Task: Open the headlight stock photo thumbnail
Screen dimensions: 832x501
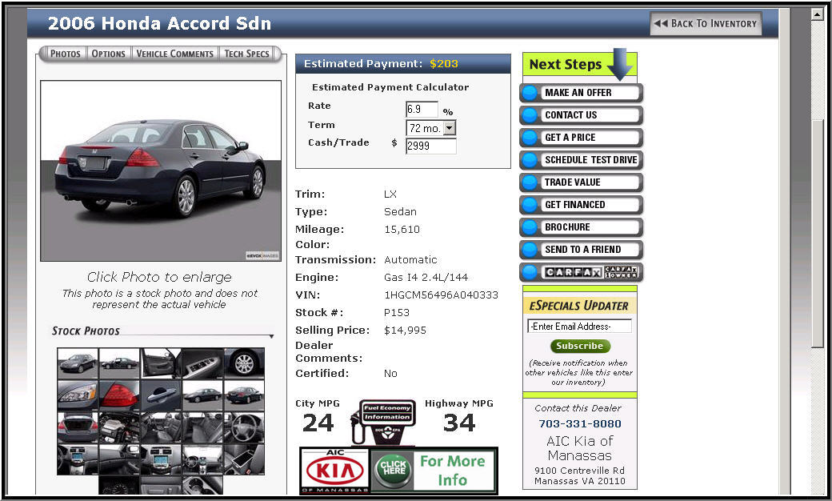Action: [78, 395]
